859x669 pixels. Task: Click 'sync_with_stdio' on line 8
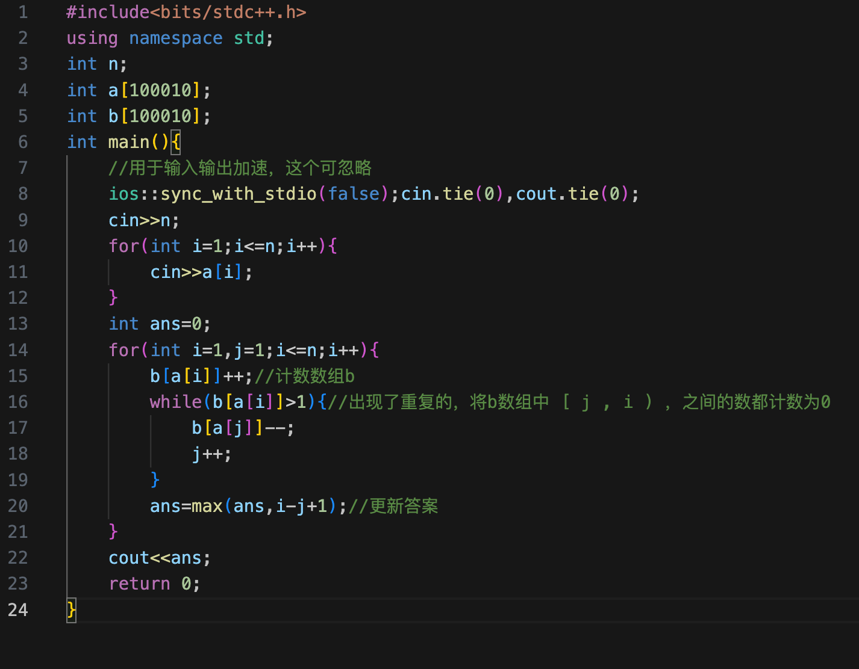(239, 194)
